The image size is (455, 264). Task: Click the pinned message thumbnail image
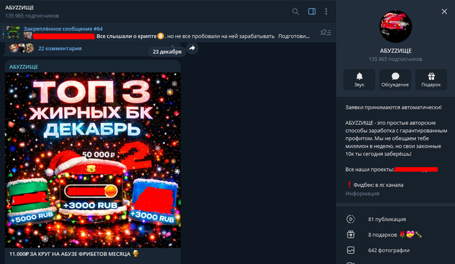tap(13, 33)
